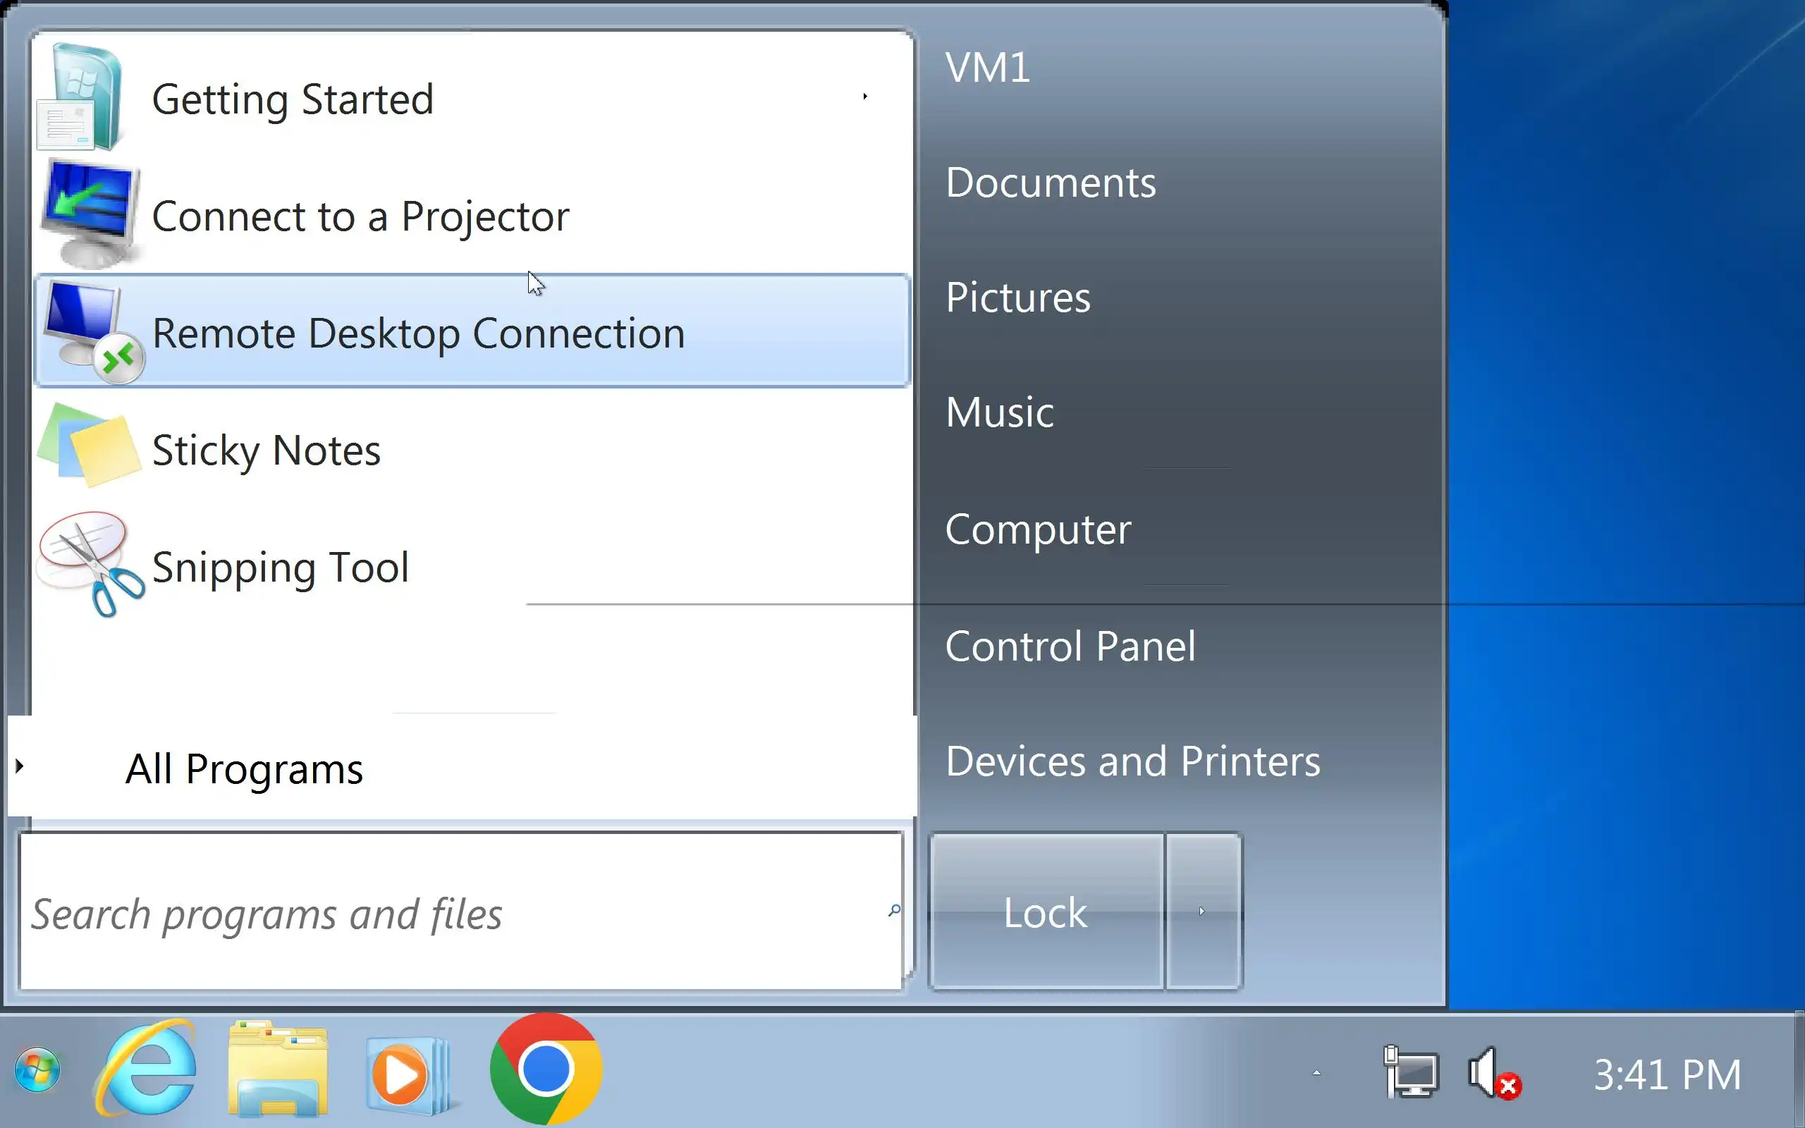
Task: Open Control Panel link
Action: [1070, 646]
